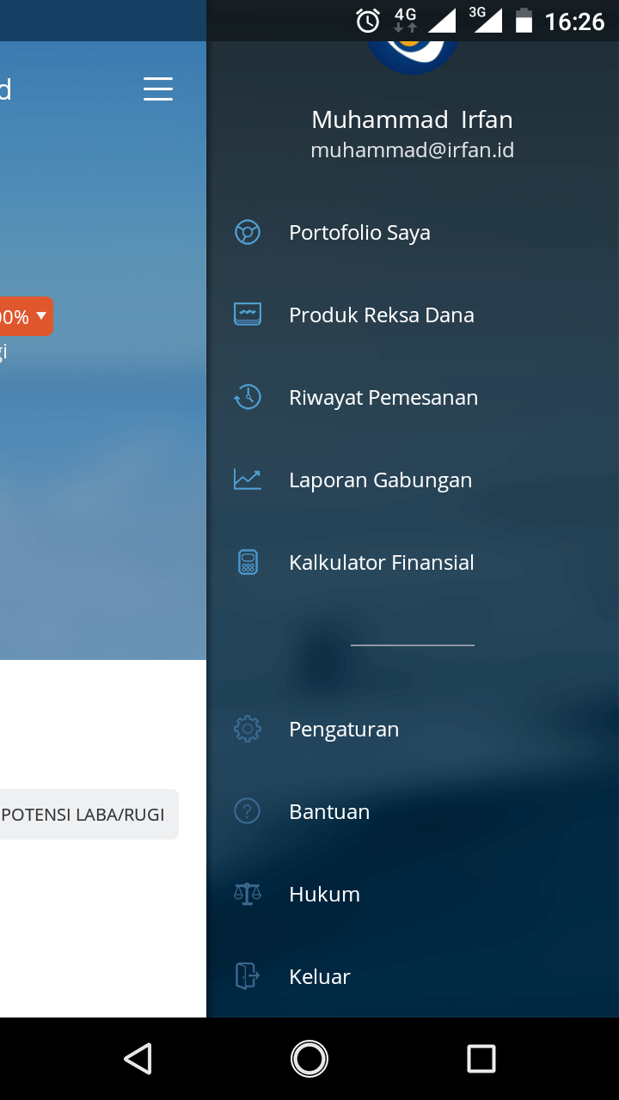Tap the Hukum scales icon
This screenshot has height=1100, width=619.
click(248, 894)
